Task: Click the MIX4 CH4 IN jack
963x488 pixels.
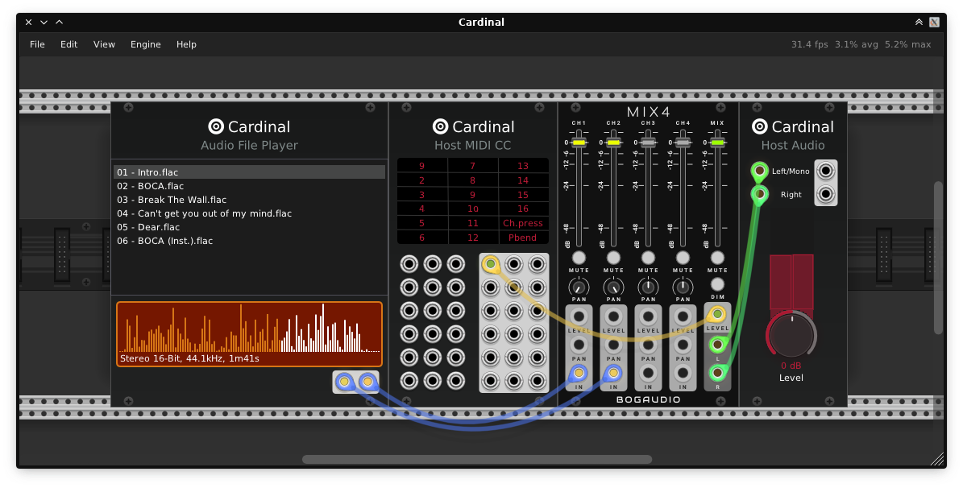Action: (683, 373)
